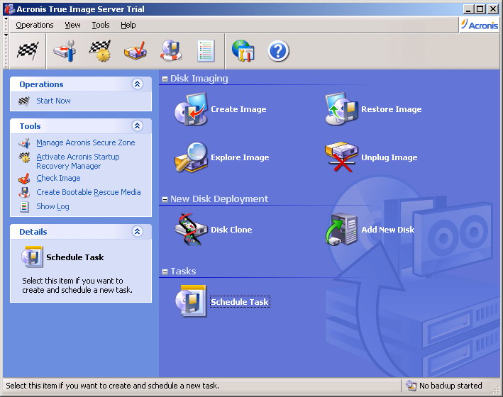Click Create Bootable Rescue Media toolbar icon
This screenshot has width=503, height=397.
click(x=171, y=51)
